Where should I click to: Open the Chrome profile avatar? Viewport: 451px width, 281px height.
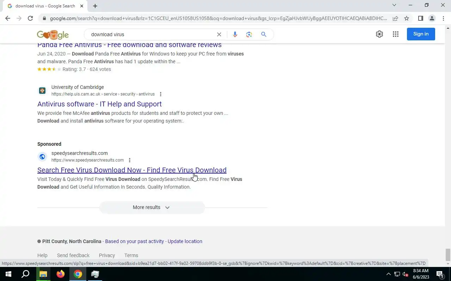[432, 18]
